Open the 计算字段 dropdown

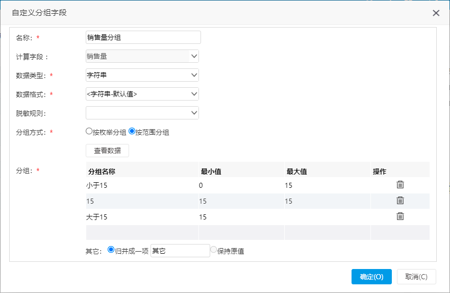click(142, 56)
